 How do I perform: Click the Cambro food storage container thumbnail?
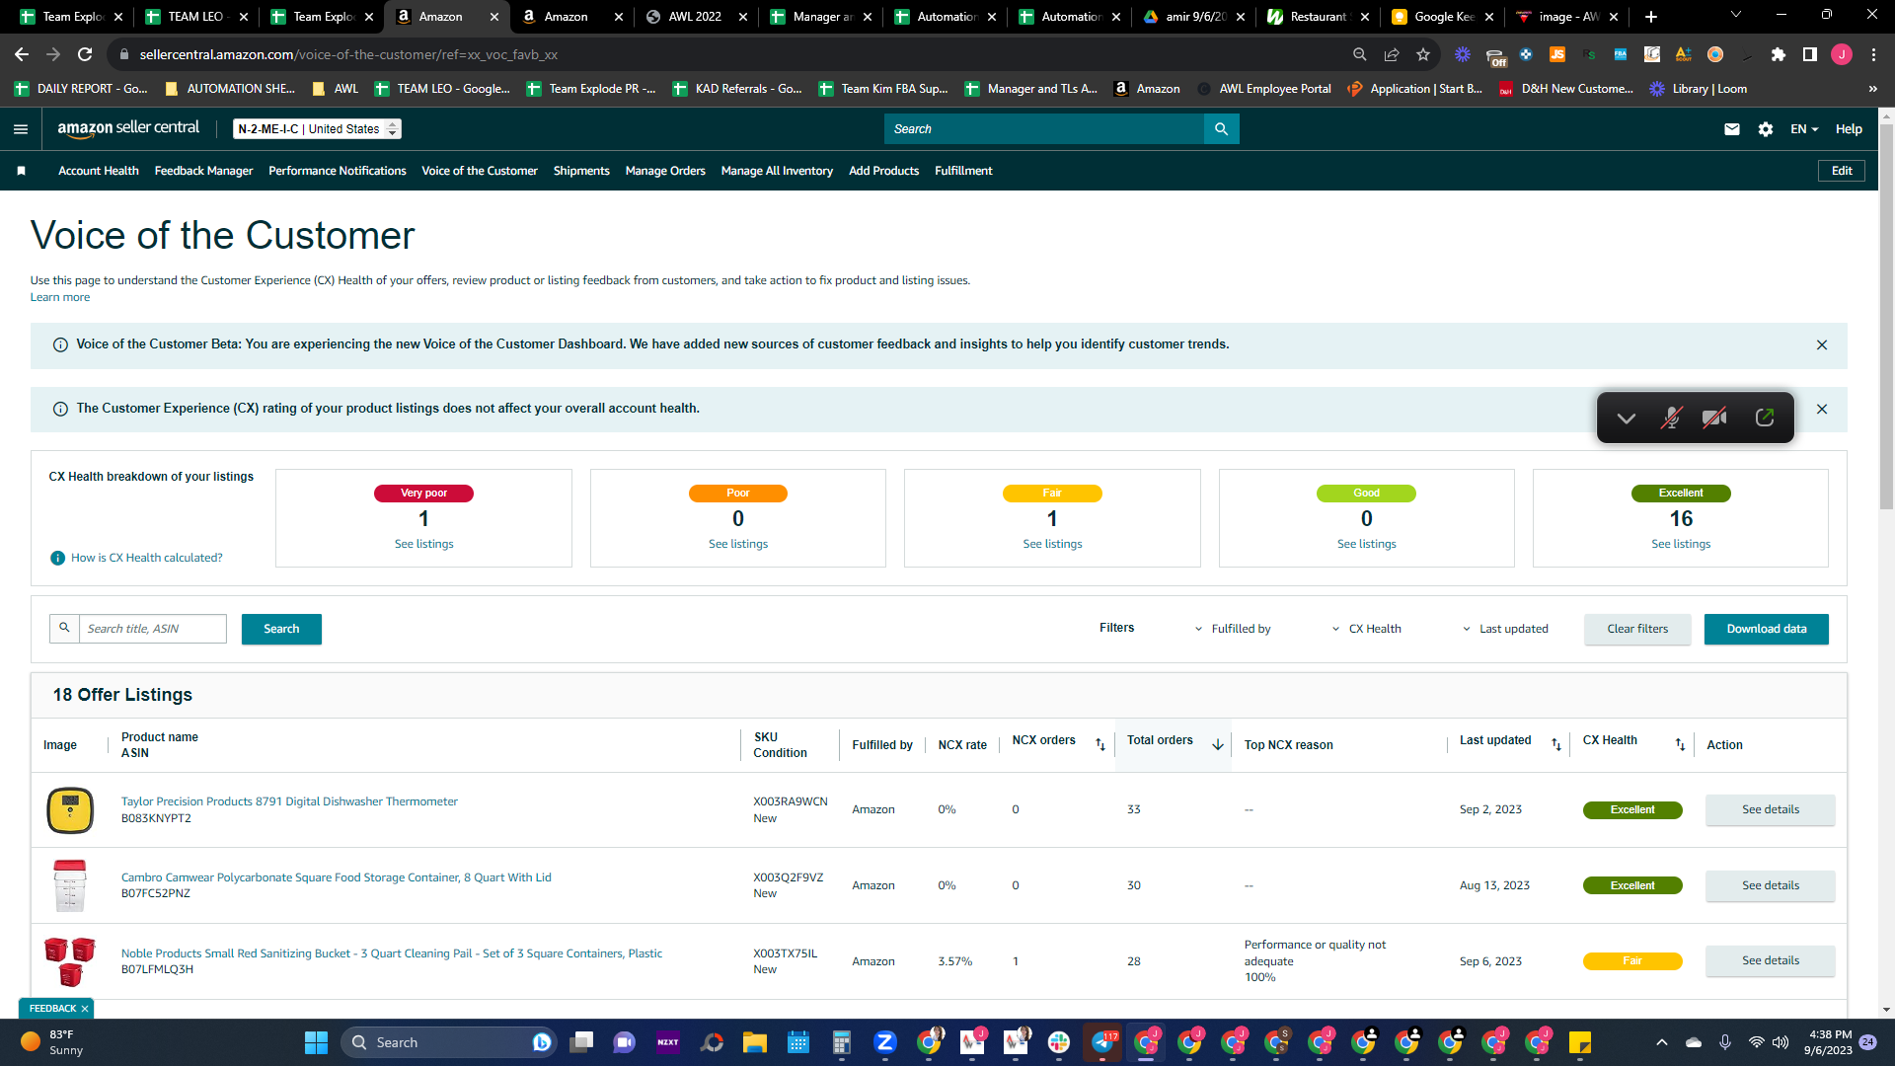click(x=70, y=885)
